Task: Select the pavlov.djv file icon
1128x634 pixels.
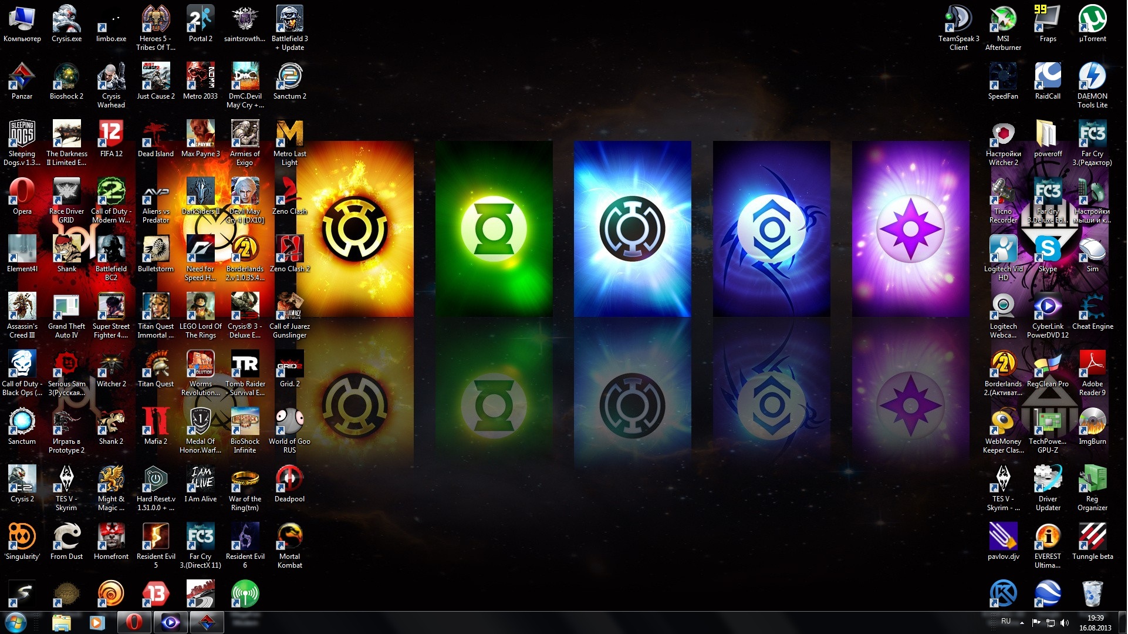Action: coord(1003,542)
